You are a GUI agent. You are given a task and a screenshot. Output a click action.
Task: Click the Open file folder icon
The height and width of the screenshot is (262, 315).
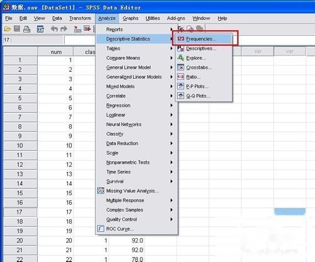(x=8, y=29)
